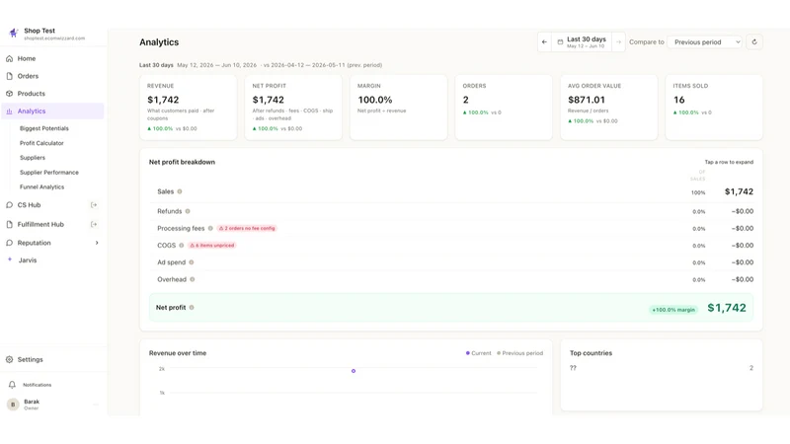Click the Jarvis sparkle icon
The width and height of the screenshot is (790, 444).
click(x=10, y=259)
